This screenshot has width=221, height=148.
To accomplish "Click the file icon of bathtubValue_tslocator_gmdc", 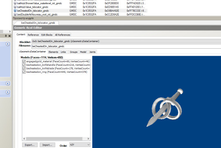I will point(15,7).
